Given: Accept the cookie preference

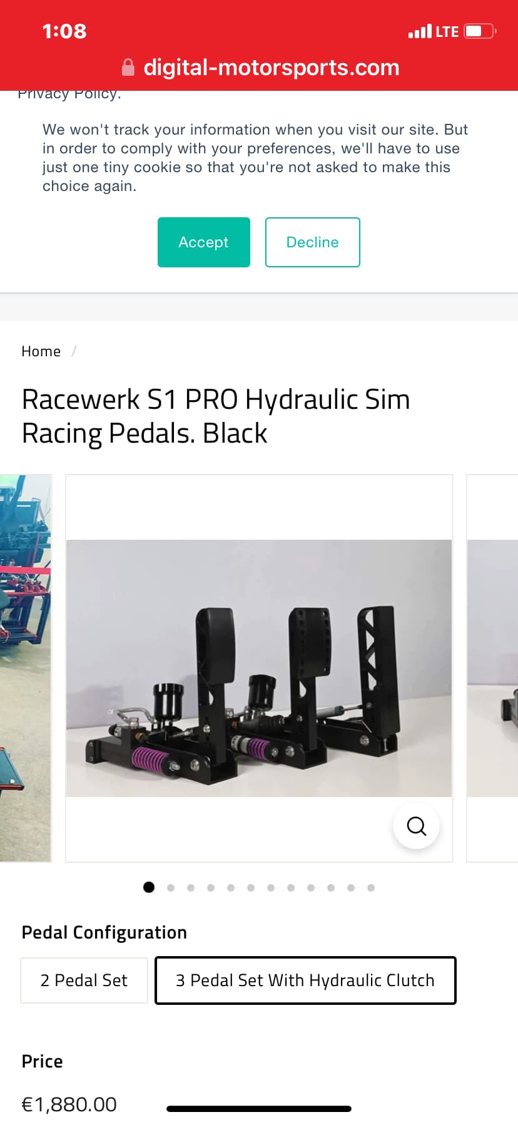Looking at the screenshot, I should point(204,242).
